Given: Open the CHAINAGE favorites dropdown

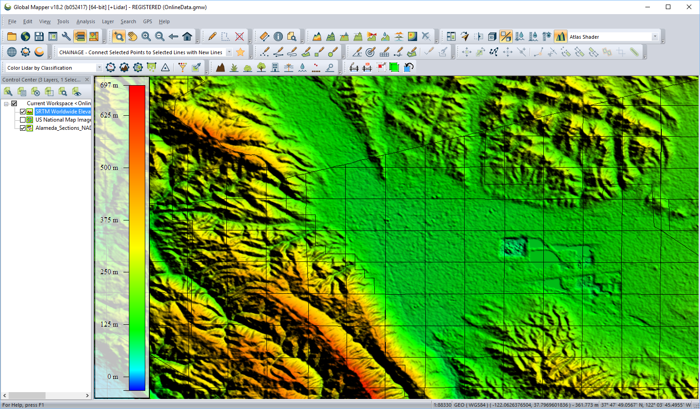Looking at the screenshot, I should click(229, 52).
